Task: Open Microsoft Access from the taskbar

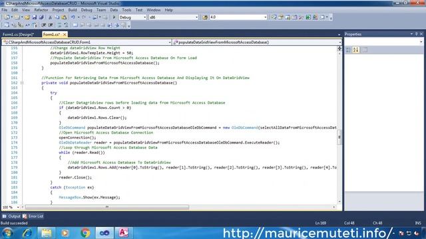Action: coord(124,233)
